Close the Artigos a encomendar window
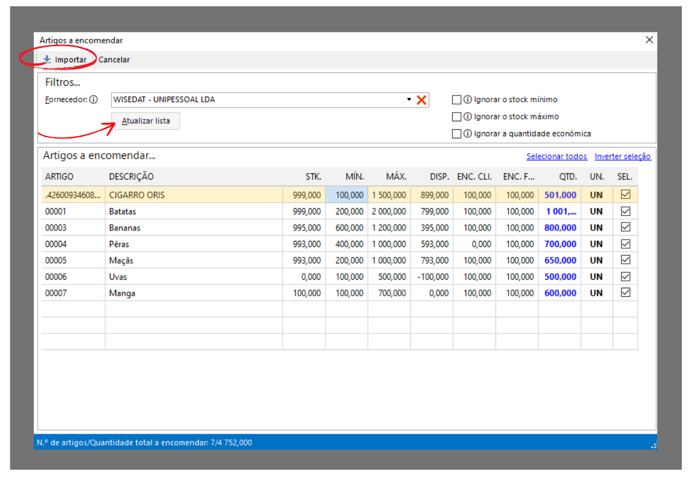This screenshot has height=477, width=691. (x=649, y=40)
